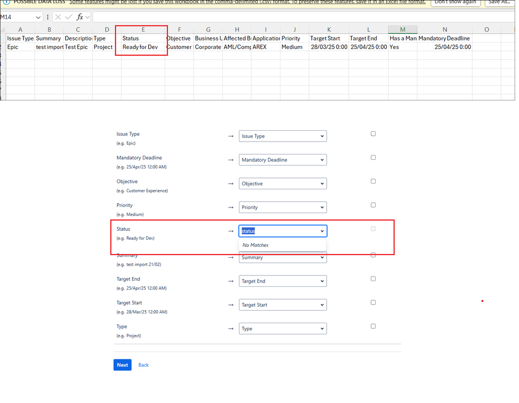Click the Status header cell in spreadsheet
Viewport: 519px width, 403px height.
[x=143, y=38]
